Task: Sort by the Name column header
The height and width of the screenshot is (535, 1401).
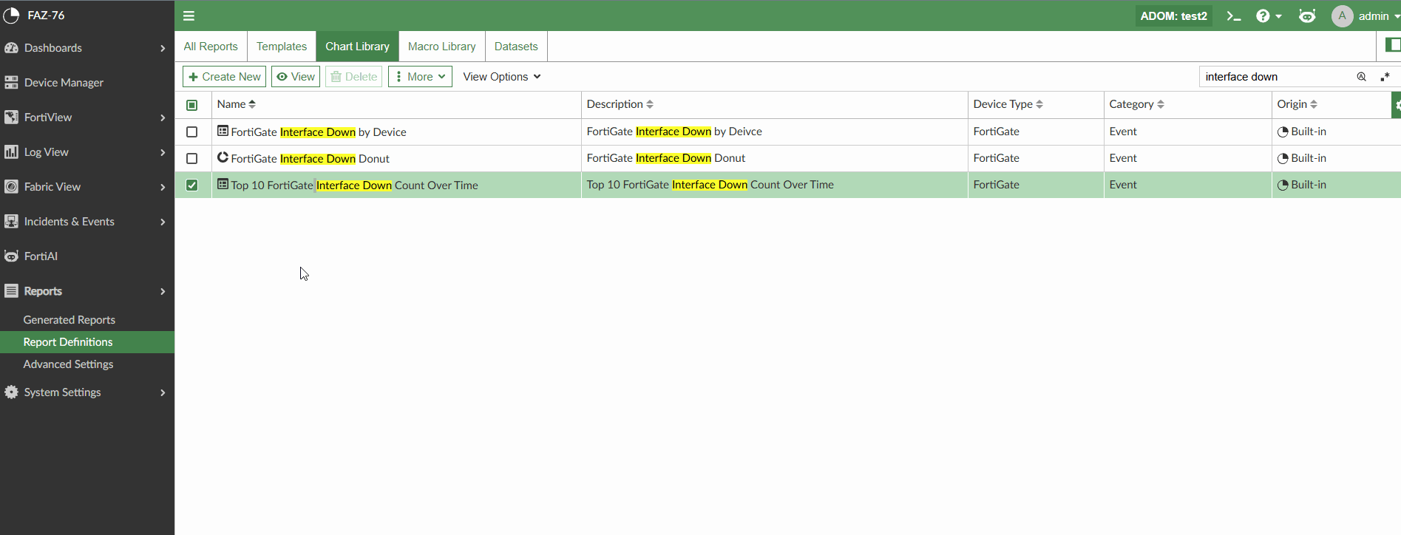Action: coord(237,104)
